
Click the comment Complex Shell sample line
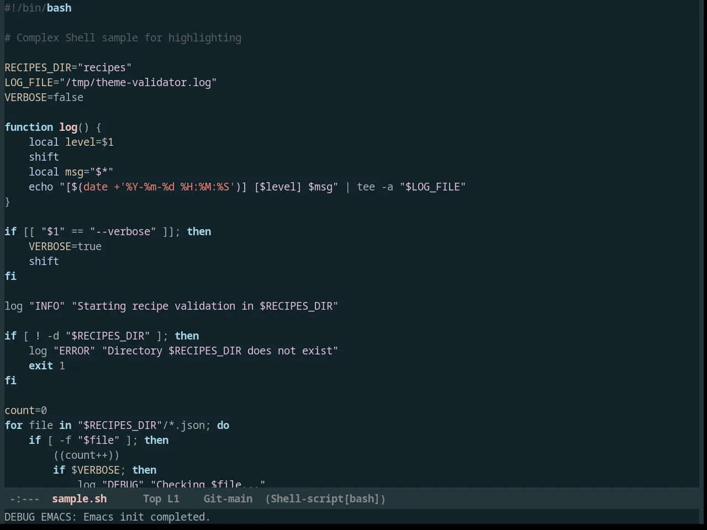point(123,38)
